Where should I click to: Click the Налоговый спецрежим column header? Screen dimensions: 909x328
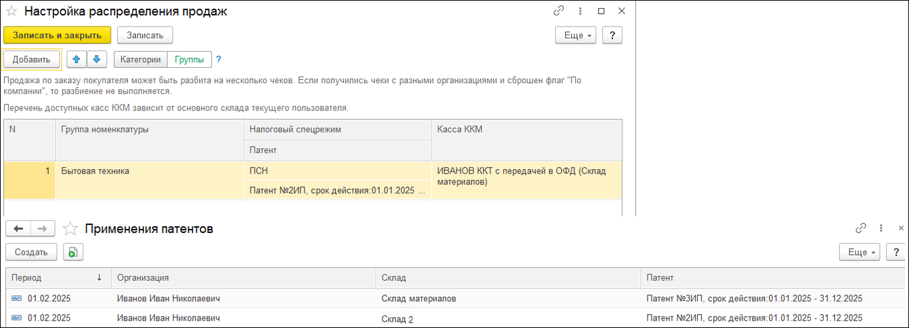coord(337,130)
